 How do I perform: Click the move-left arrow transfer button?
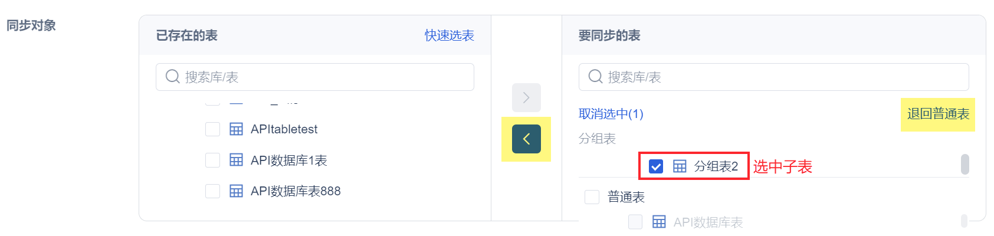coord(526,139)
